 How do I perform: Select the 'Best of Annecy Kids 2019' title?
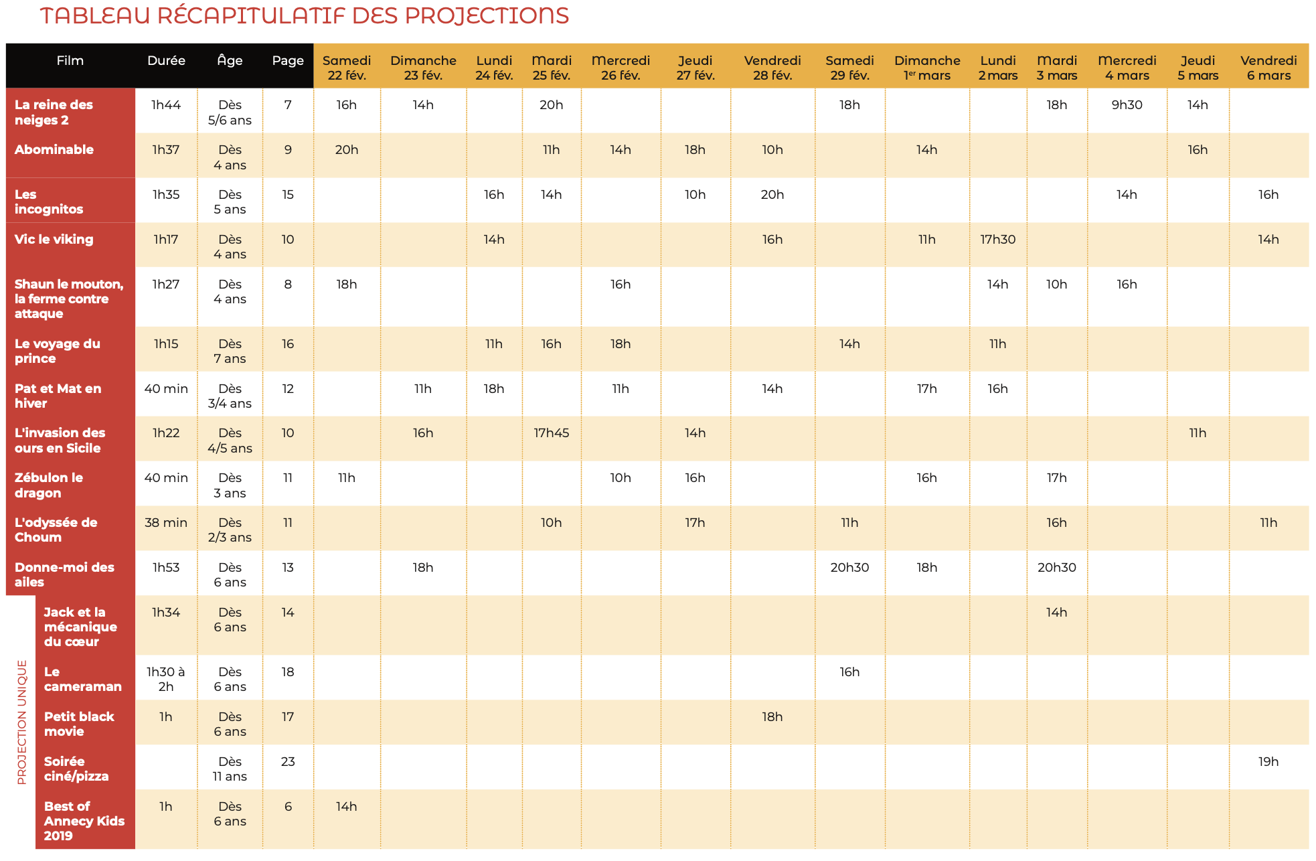[84, 821]
